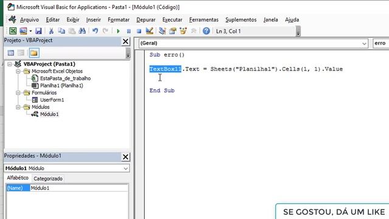This screenshot has width=389, height=219.
Task: Open the Executar menu
Action: (173, 19)
